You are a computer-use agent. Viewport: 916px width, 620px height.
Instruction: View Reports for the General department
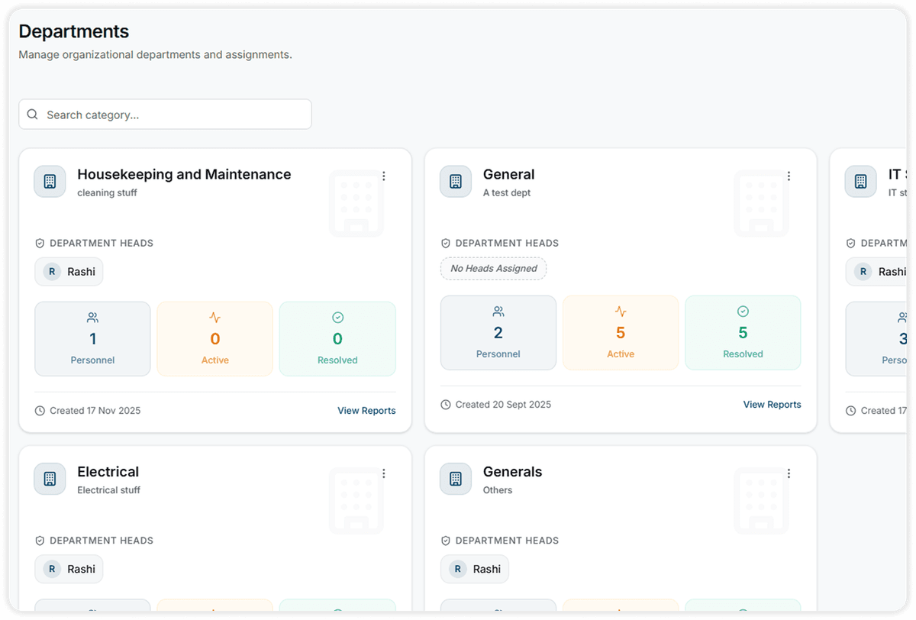(x=772, y=405)
